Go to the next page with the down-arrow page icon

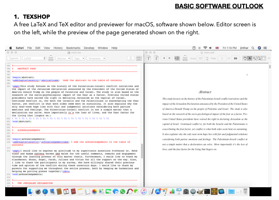pyautogui.click(x=156, y=58)
